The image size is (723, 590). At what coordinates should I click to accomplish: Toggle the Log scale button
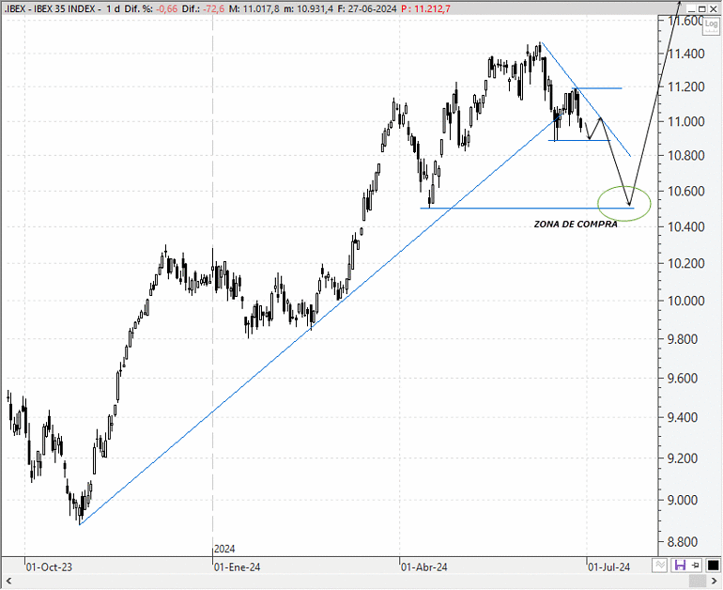point(711,25)
